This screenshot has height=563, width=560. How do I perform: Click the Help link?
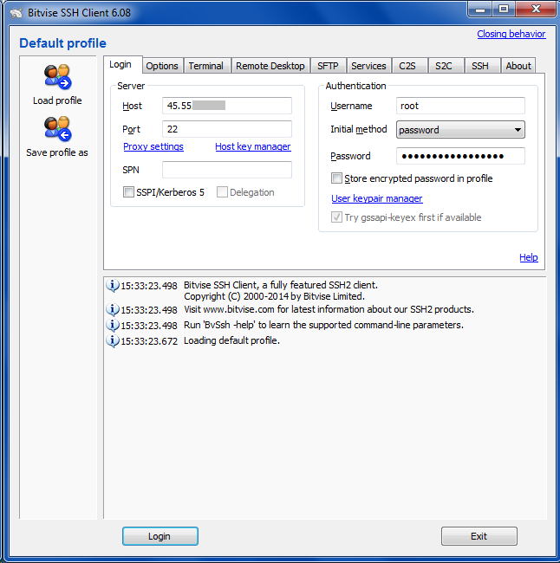coord(529,257)
